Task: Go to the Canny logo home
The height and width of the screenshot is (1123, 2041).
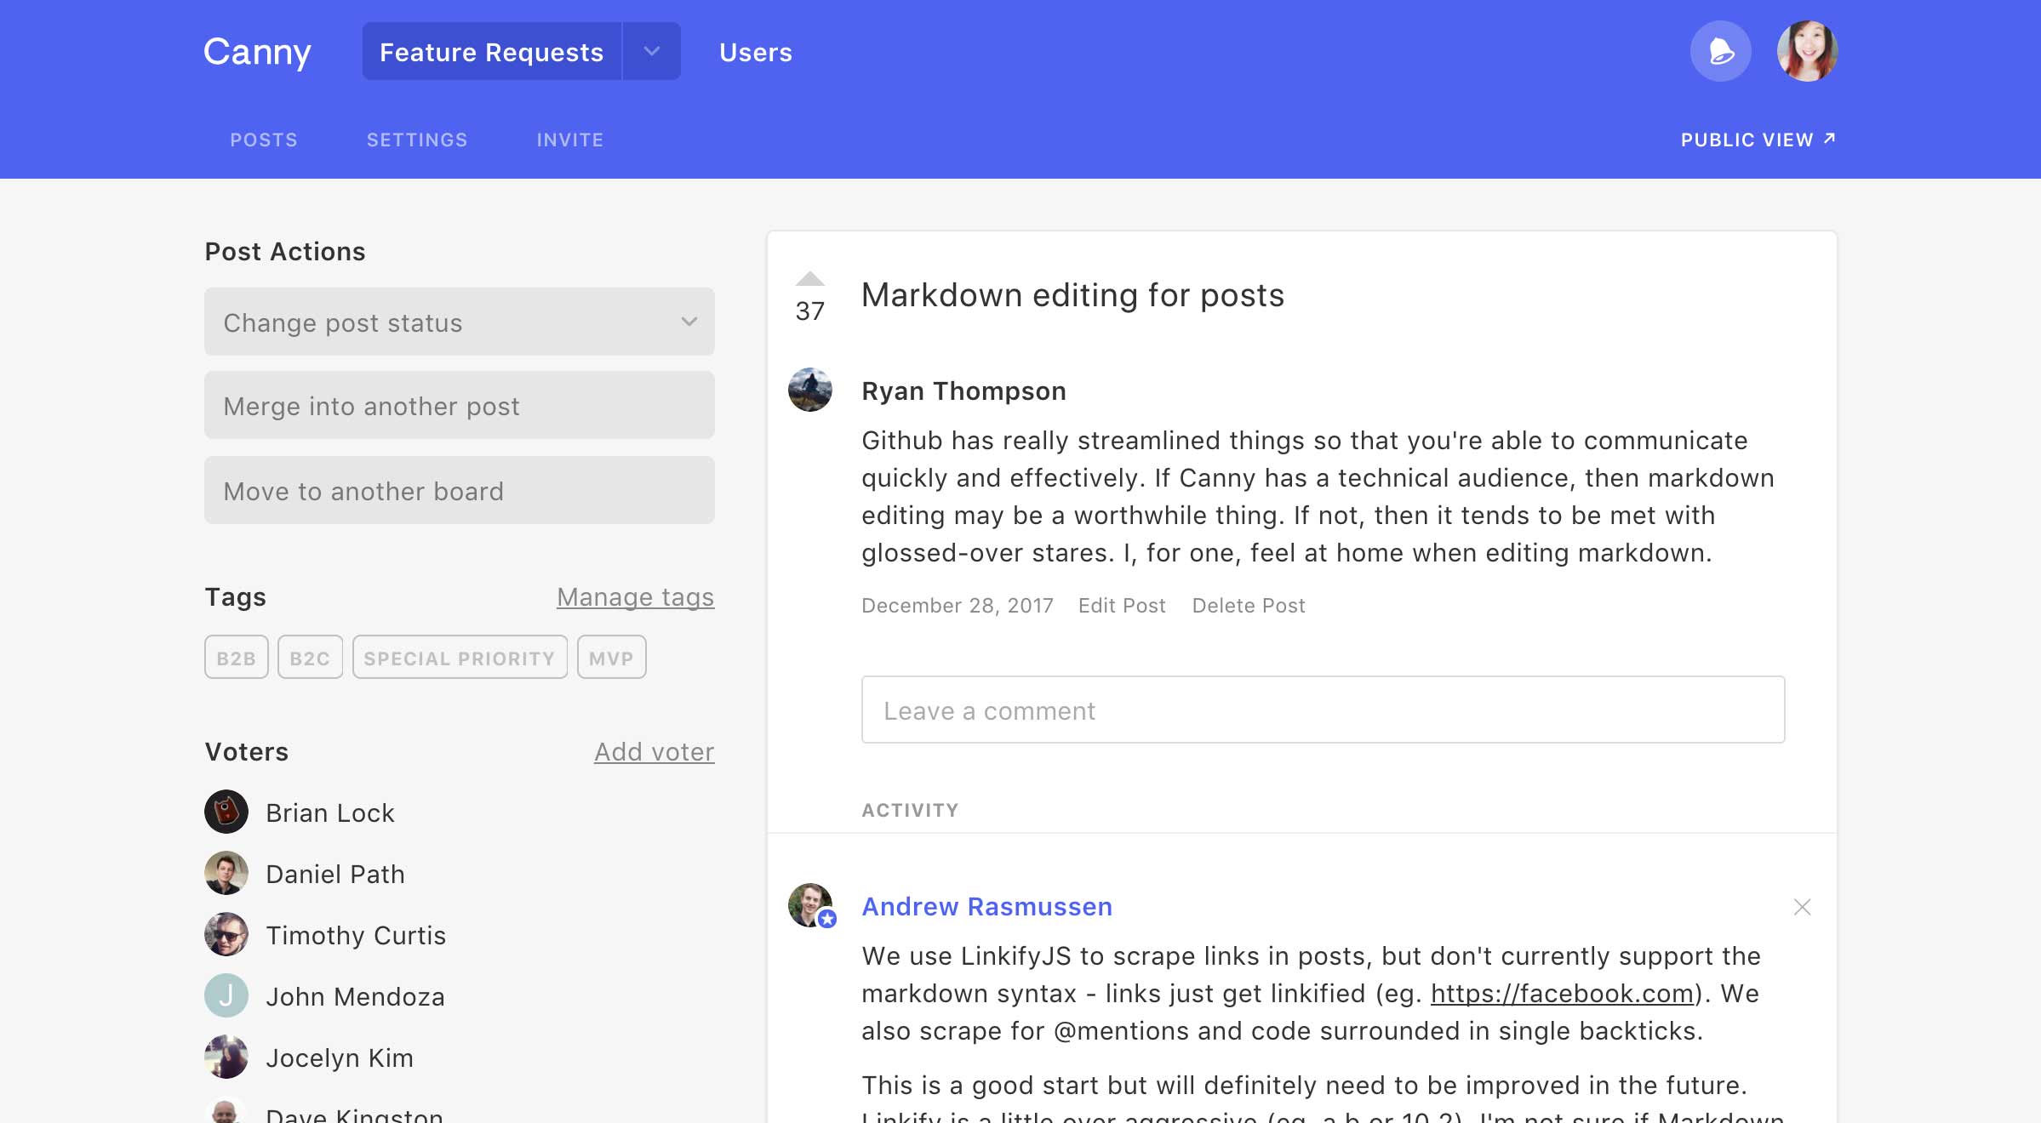Action: pos(257,53)
